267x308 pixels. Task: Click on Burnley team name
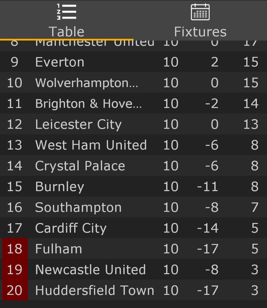click(59, 187)
